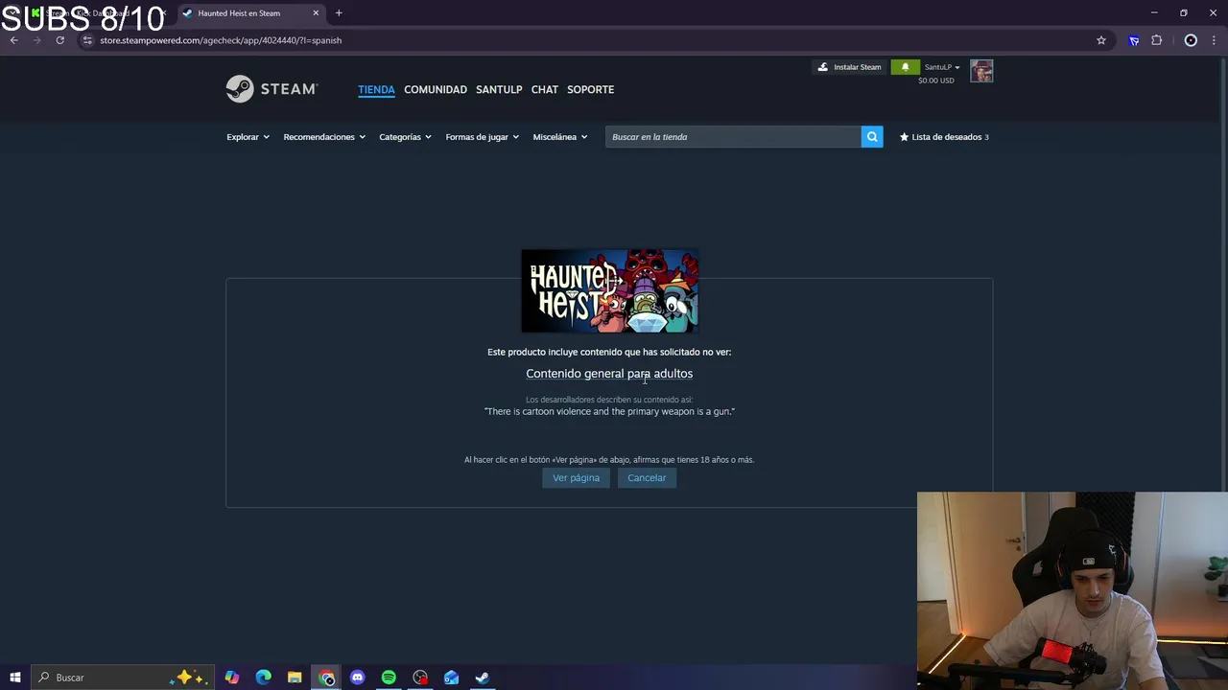
Task: Click the Steam logo in the header
Action: (x=272, y=89)
